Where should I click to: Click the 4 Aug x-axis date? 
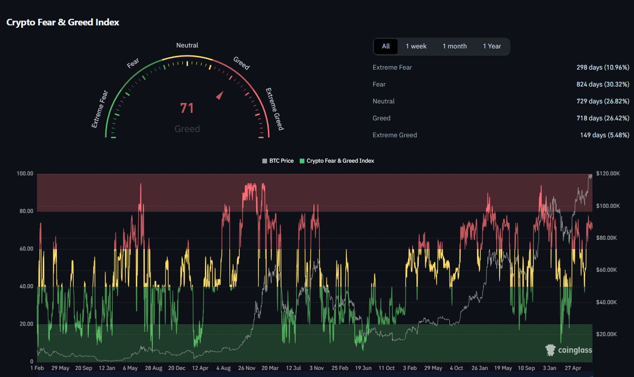[223, 368]
